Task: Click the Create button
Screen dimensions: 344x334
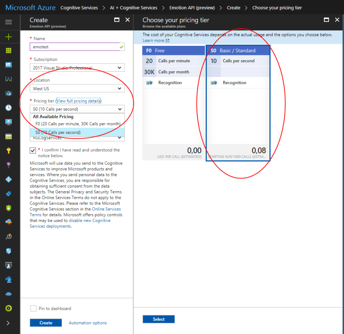Action: pos(46,323)
